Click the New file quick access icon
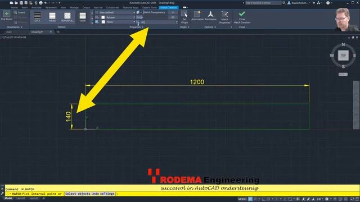This screenshot has width=360, height=202. (x=11, y=3)
